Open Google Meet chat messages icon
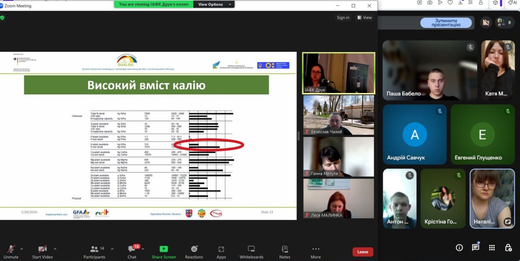The height and width of the screenshot is (261, 520). point(475,248)
